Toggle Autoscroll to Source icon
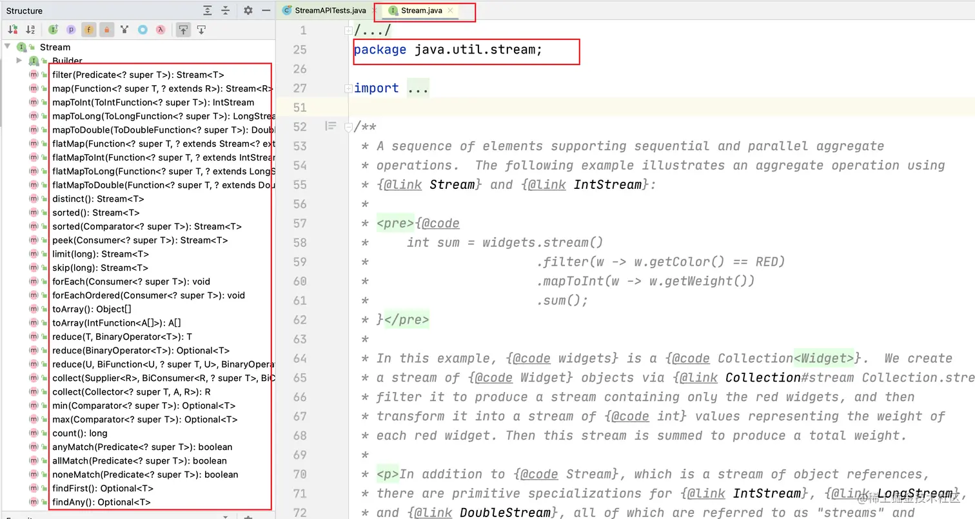 coord(184,30)
